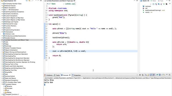Open the Open Console dropdown arrow
The image size is (172, 96).
click(165, 75)
